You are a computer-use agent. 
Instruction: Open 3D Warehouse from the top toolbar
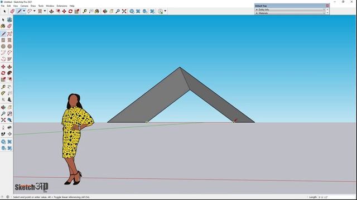tap(132, 11)
